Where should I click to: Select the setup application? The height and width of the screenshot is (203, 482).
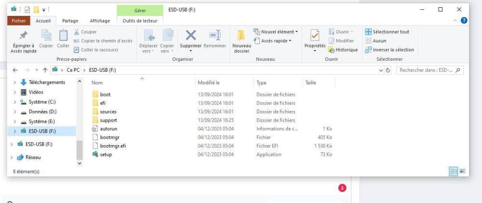tap(106, 154)
